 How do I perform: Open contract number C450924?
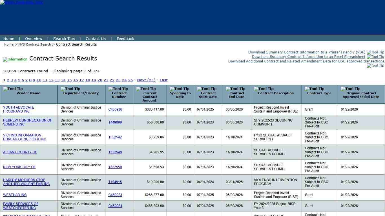click(115, 206)
